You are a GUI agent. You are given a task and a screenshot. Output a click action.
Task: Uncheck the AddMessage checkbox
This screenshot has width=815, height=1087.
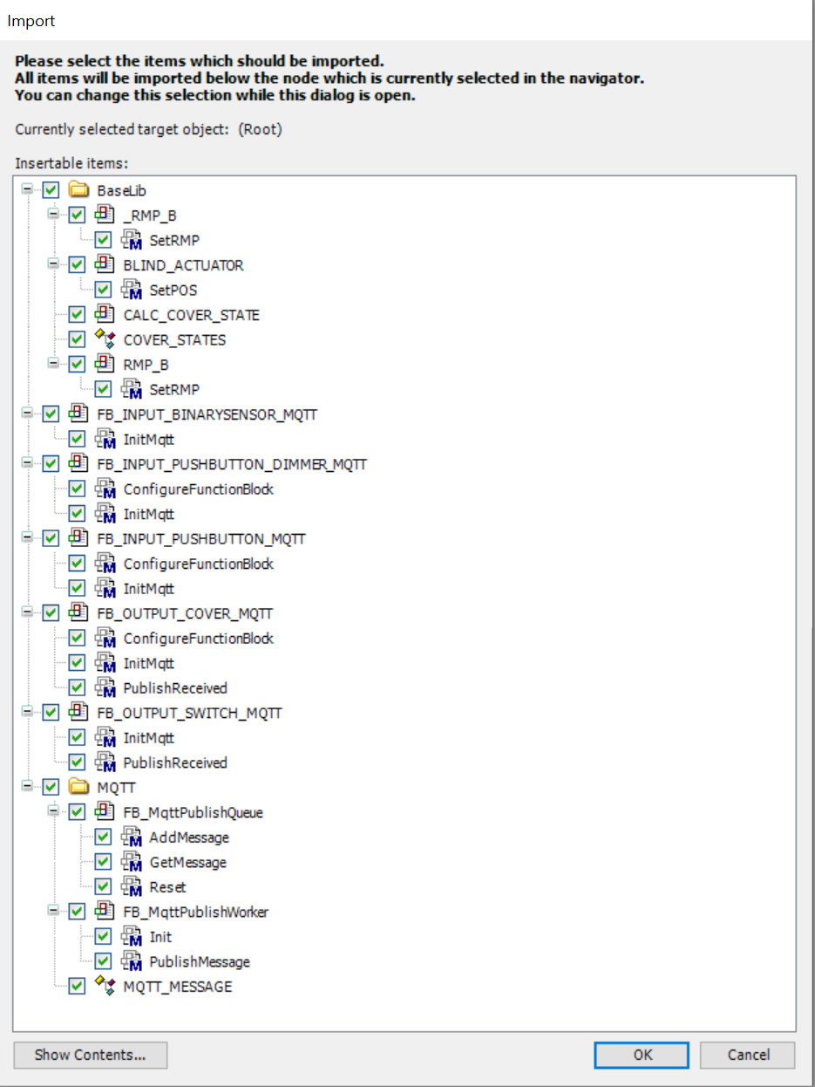point(104,837)
